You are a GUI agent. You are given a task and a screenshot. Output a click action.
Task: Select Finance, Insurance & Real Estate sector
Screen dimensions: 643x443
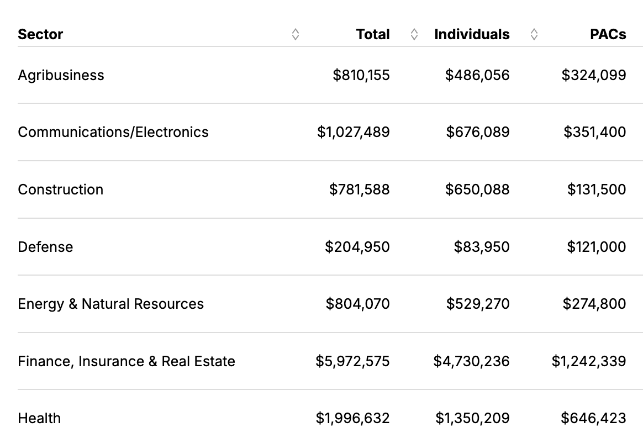127,361
